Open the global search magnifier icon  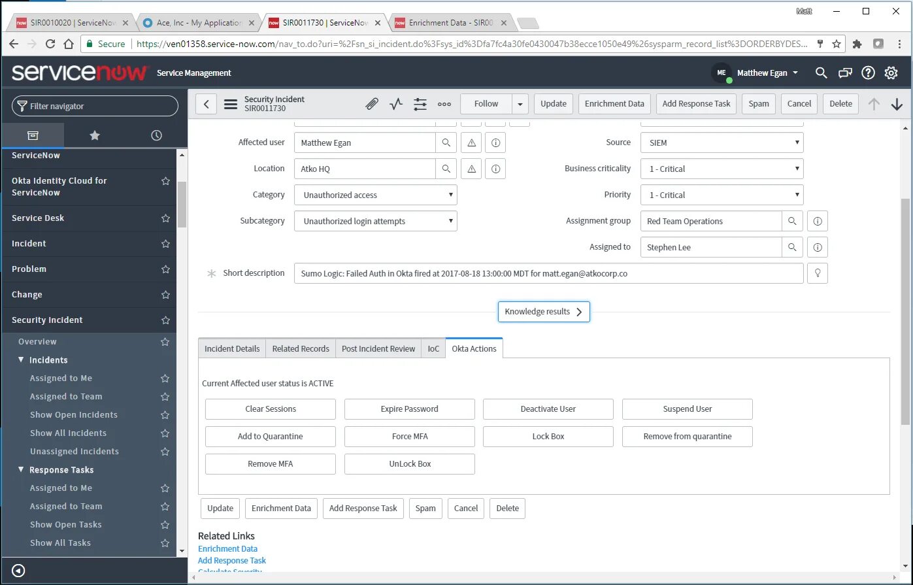822,73
